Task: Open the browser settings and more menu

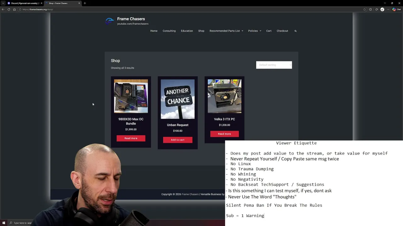Action: [x=388, y=9]
